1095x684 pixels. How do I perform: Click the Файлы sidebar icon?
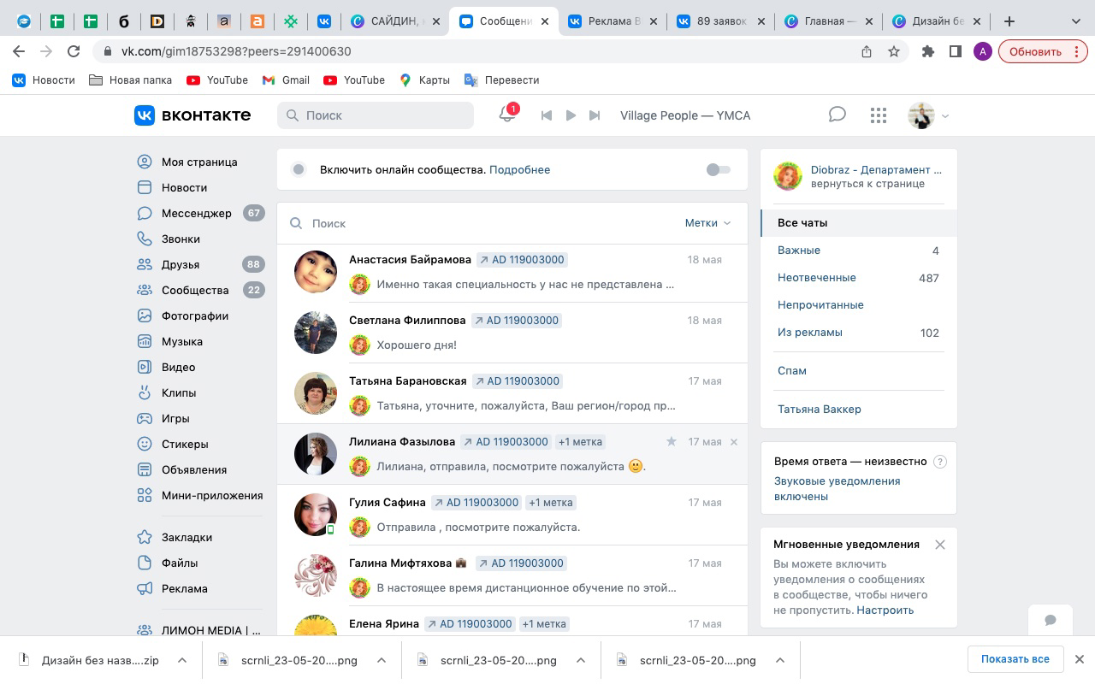pos(145,563)
